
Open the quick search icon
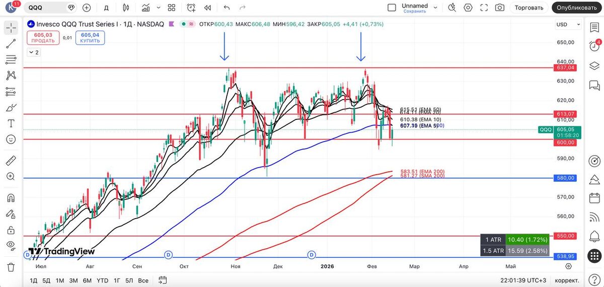(452, 8)
